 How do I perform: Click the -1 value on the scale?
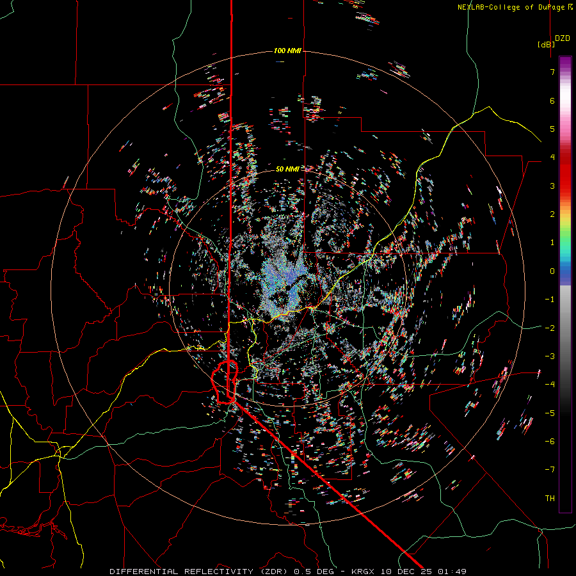pyautogui.click(x=550, y=300)
